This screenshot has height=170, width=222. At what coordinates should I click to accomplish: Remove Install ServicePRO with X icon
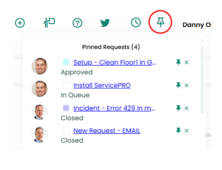click(x=187, y=85)
